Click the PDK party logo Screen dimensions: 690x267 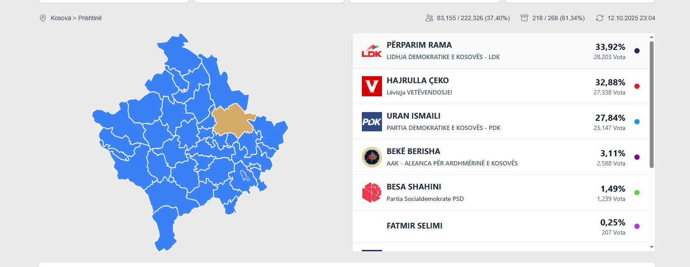pos(372,122)
